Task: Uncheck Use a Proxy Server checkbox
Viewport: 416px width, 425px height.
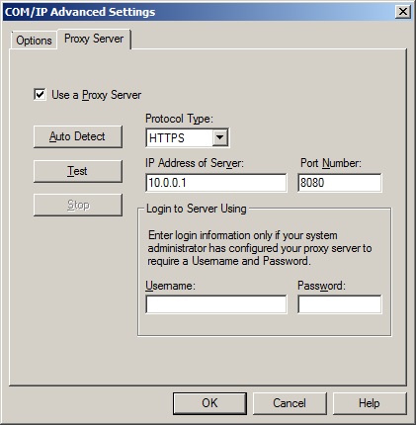Action: coord(40,95)
